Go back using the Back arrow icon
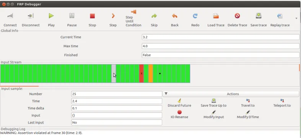The image size is (303, 138). pyautogui.click(x=175, y=16)
